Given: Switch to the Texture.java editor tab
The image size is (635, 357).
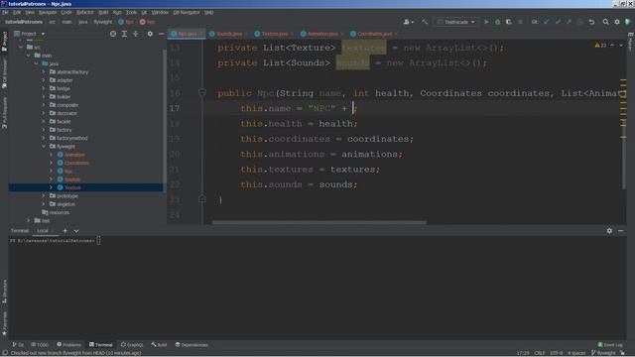Looking at the screenshot, I should tap(274, 34).
